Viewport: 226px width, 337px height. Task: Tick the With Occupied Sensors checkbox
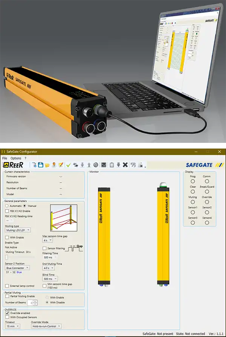click(7, 317)
